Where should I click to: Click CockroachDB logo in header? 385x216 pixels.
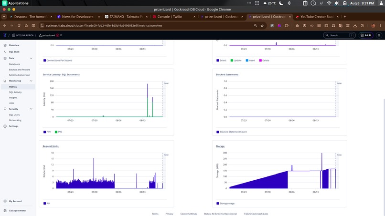[x=5, y=35]
